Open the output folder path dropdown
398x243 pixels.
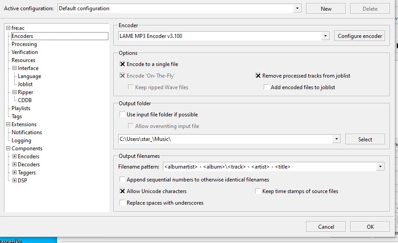tap(336, 139)
